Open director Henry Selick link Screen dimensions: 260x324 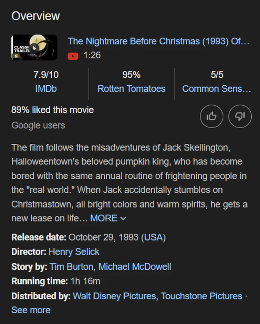point(74,252)
